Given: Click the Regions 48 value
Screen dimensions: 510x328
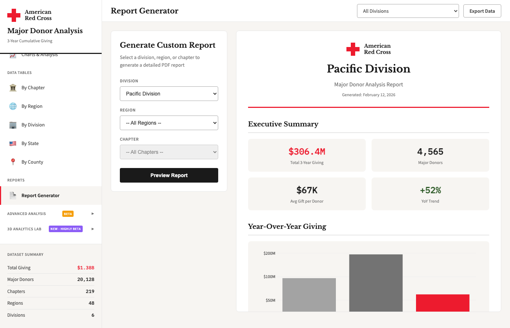Looking at the screenshot, I should (x=91, y=303).
